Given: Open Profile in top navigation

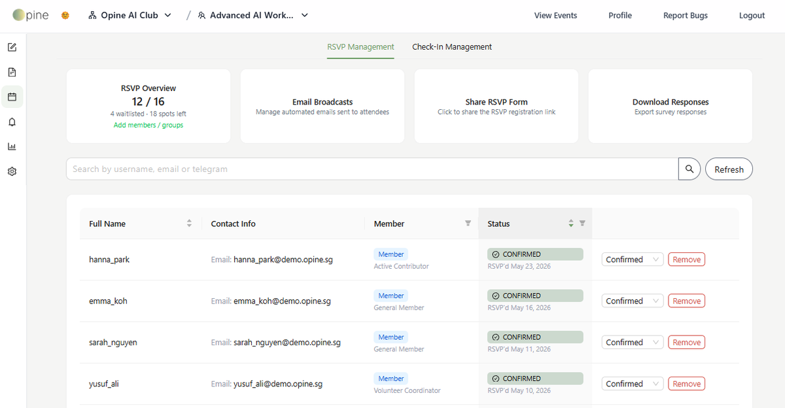Looking at the screenshot, I should [x=620, y=16].
